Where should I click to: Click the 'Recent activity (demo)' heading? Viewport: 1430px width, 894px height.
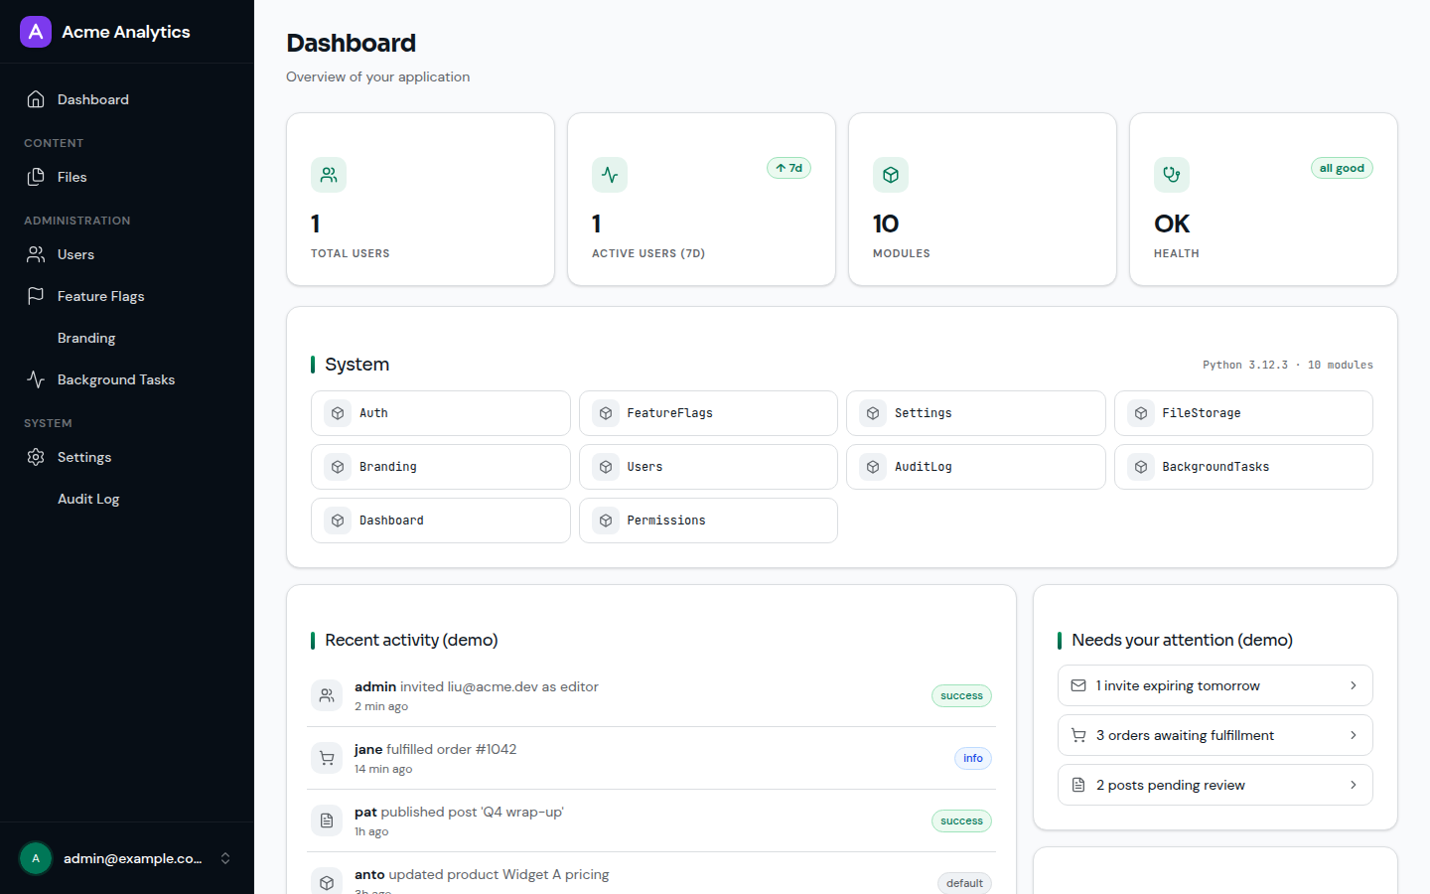click(411, 641)
